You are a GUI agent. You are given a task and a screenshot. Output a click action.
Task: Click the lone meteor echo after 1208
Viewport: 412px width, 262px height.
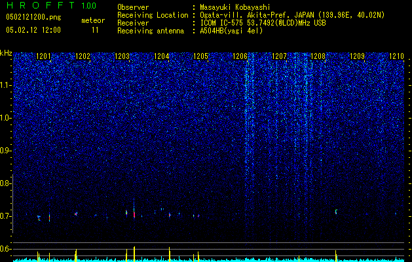pos(336,212)
